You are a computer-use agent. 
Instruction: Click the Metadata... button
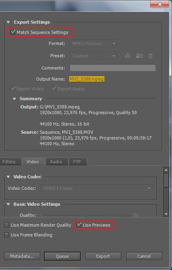point(22,256)
